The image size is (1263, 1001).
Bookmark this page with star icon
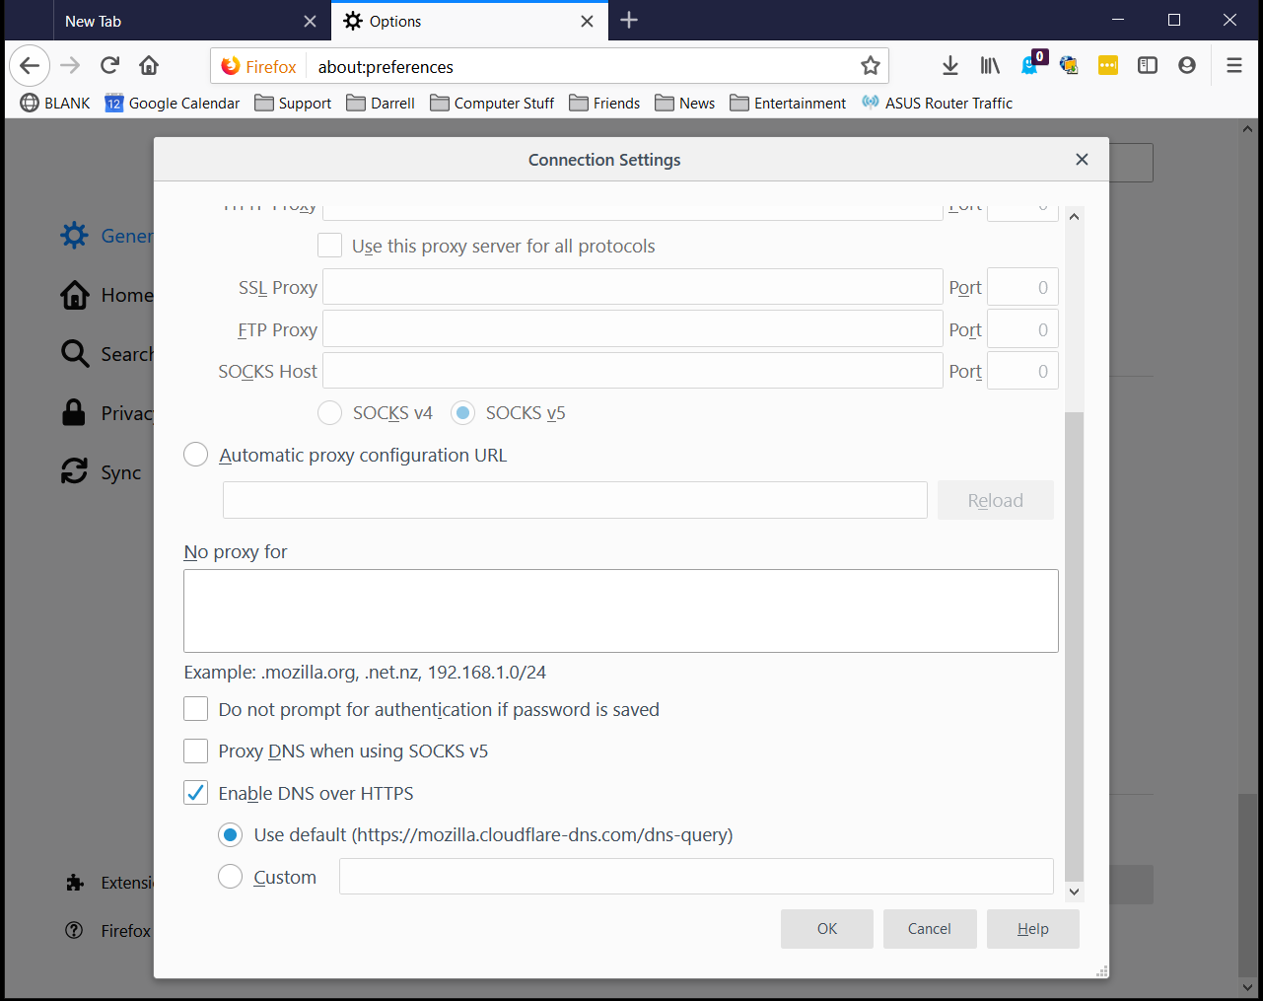click(x=870, y=66)
